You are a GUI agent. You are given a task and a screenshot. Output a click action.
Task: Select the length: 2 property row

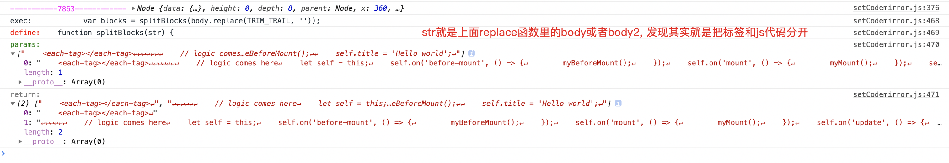[44, 132]
